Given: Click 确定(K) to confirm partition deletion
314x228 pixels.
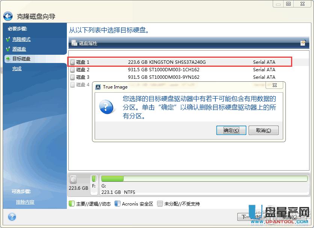Looking at the screenshot, I should click(x=231, y=130).
